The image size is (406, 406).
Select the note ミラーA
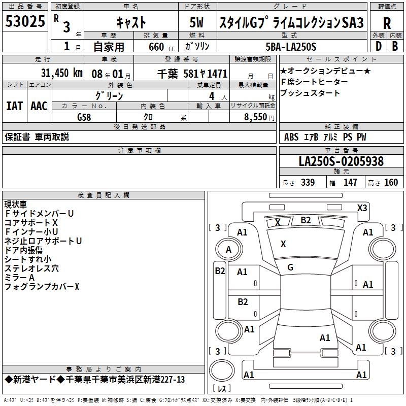tap(19, 278)
